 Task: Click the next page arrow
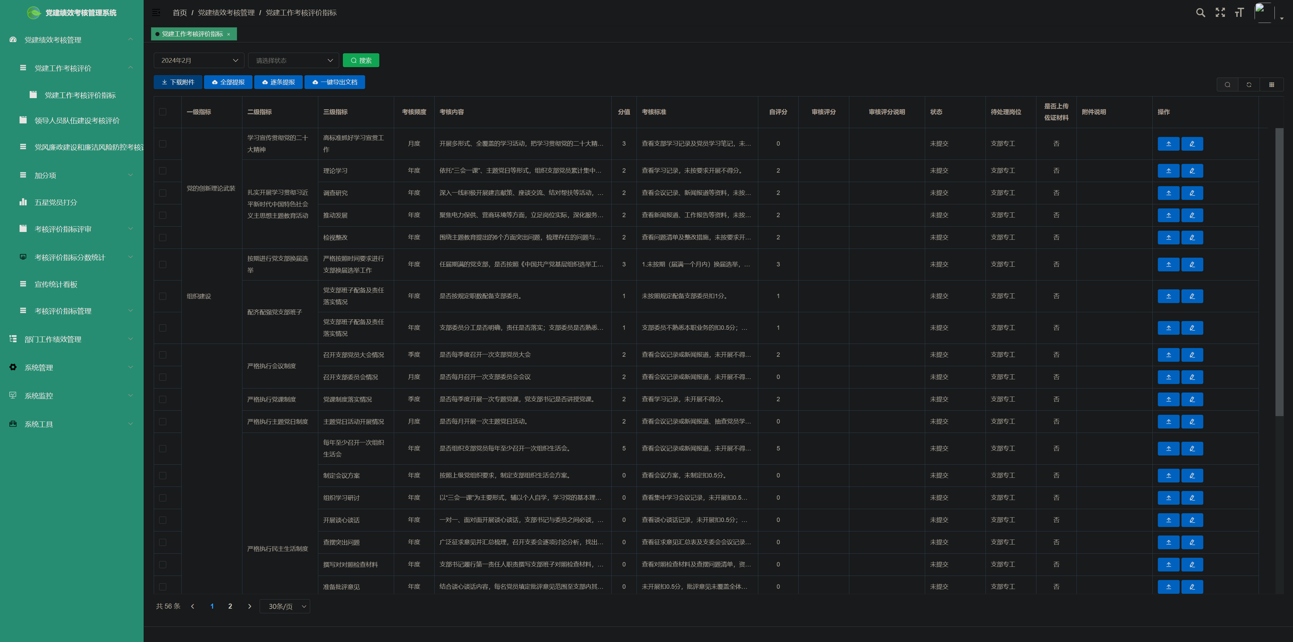click(x=249, y=606)
